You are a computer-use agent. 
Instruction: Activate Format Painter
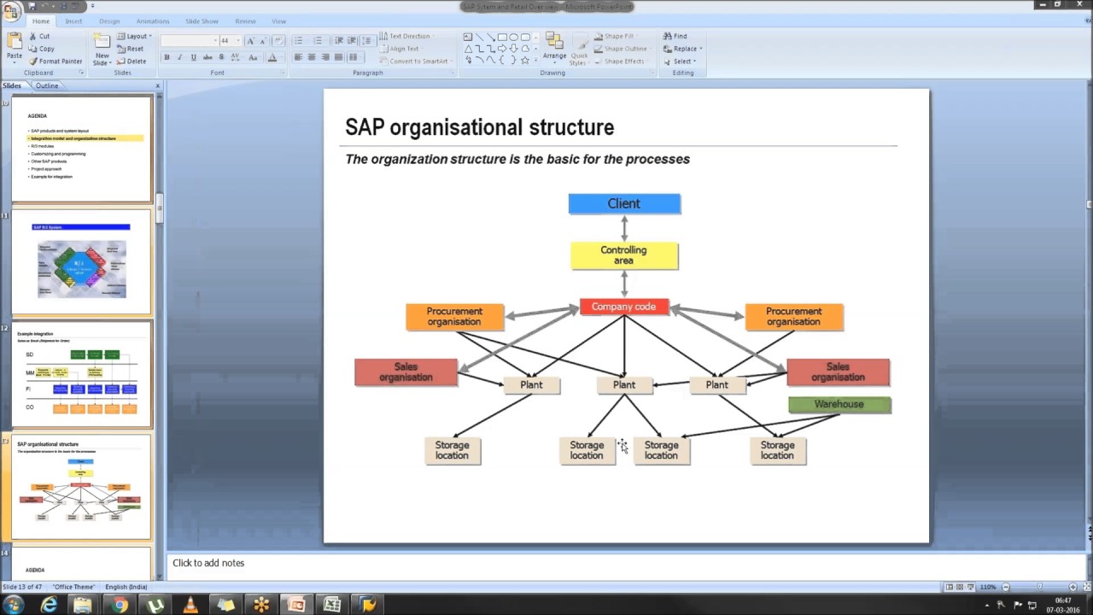[x=56, y=61]
